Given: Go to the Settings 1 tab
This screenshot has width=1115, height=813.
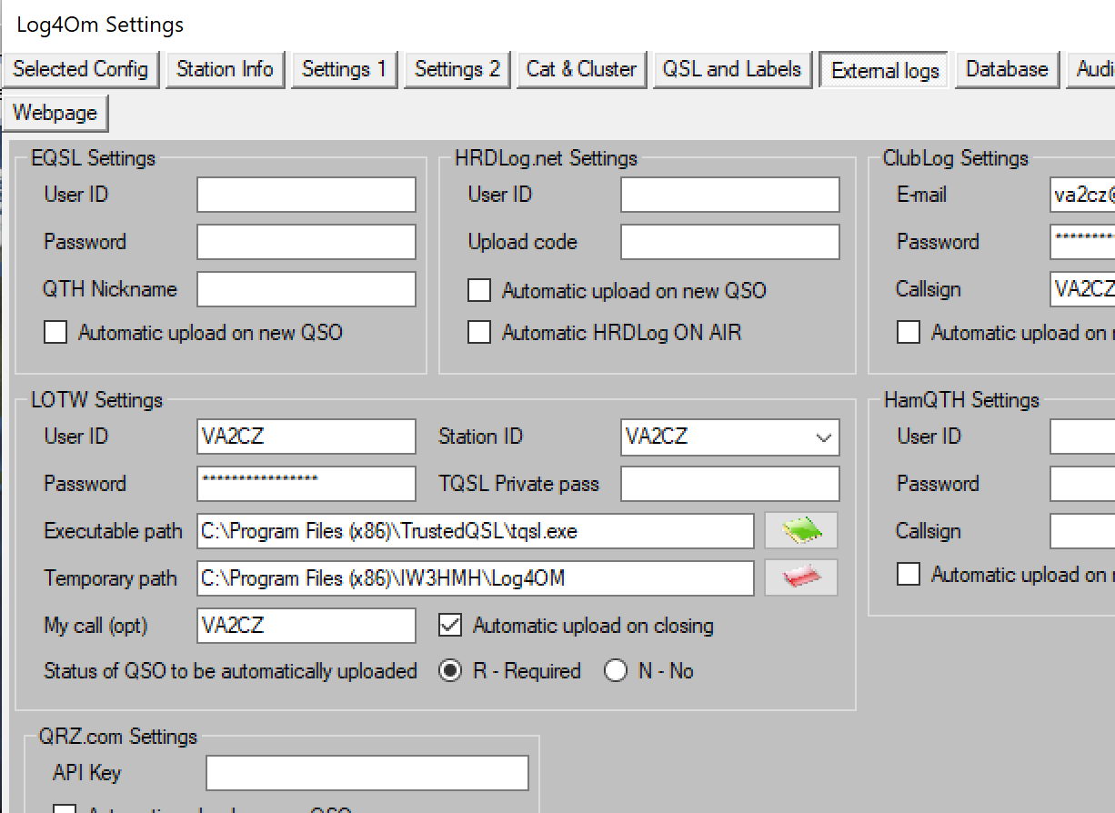Looking at the screenshot, I should click(345, 69).
